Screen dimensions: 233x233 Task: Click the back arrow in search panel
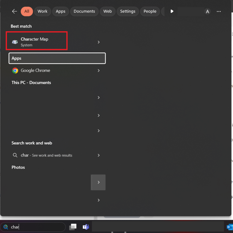click(14, 11)
